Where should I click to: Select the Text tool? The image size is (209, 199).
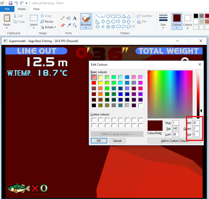[x=75, y=18]
